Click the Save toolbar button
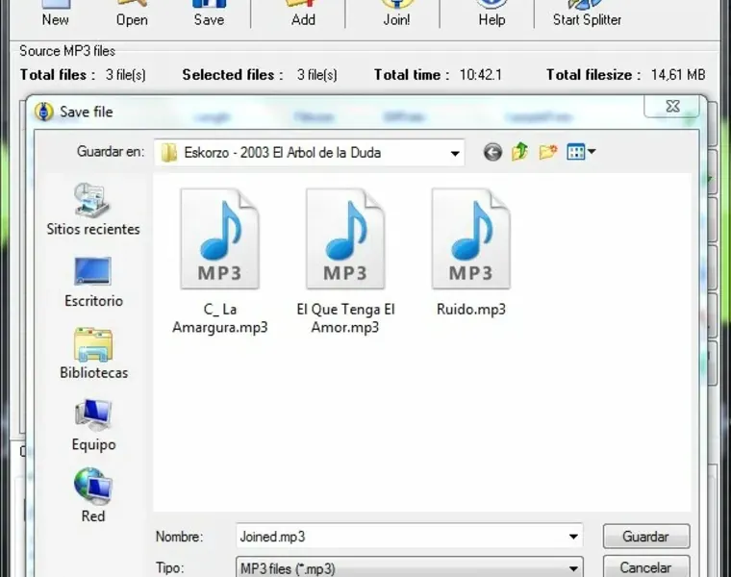Viewport: 731px width, 577px height. coord(209,13)
